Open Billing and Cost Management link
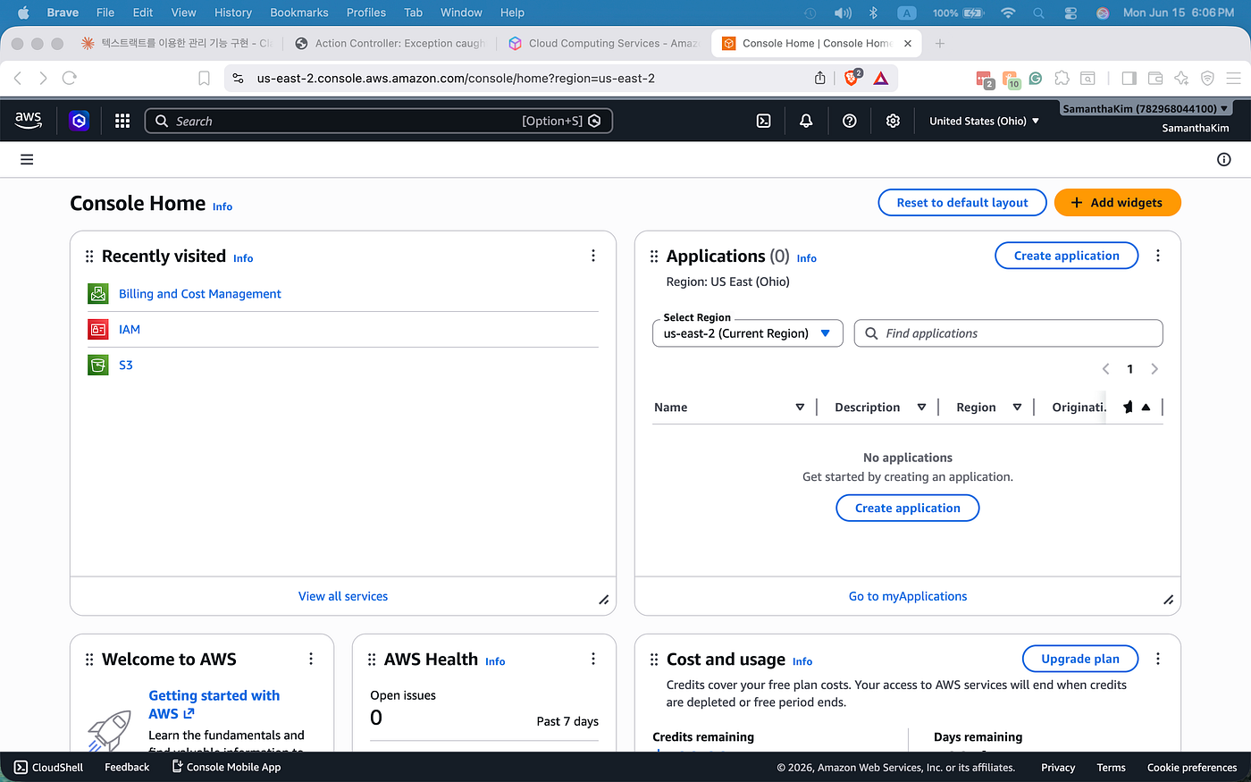 coord(200,293)
